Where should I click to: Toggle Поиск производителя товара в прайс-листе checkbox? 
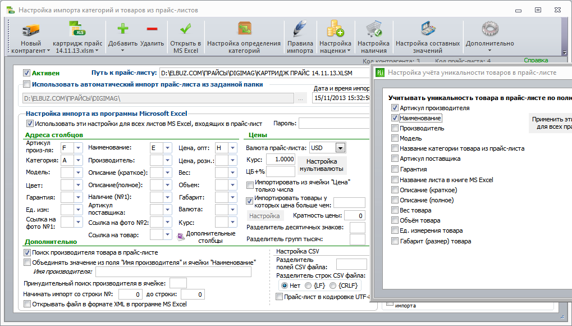tap(27, 252)
